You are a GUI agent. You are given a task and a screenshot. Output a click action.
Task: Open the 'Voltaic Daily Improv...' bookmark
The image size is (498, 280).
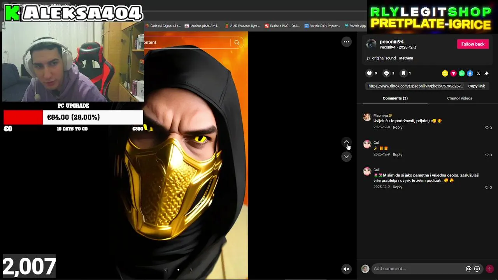click(x=322, y=26)
